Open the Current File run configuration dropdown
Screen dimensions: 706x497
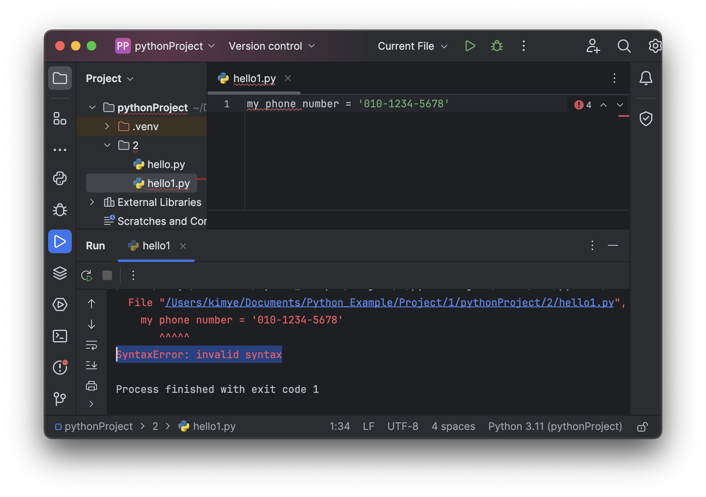412,46
